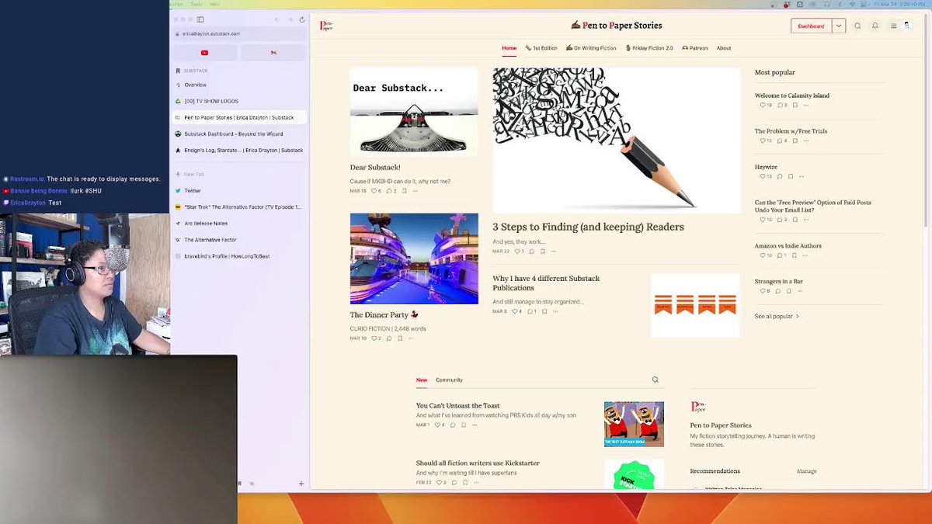
Task: Open the YouTube shortcut in the sidebar
Action: pos(203,53)
